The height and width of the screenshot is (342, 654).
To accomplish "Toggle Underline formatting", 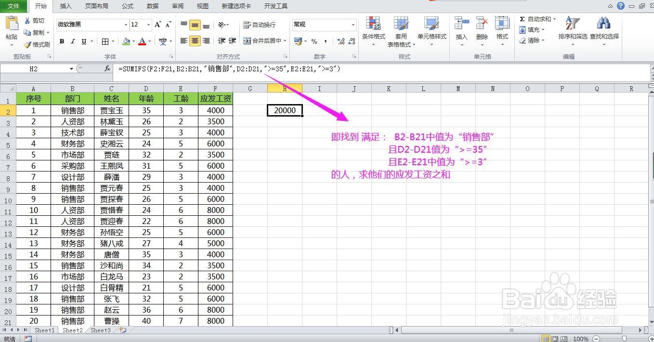I will (84, 41).
